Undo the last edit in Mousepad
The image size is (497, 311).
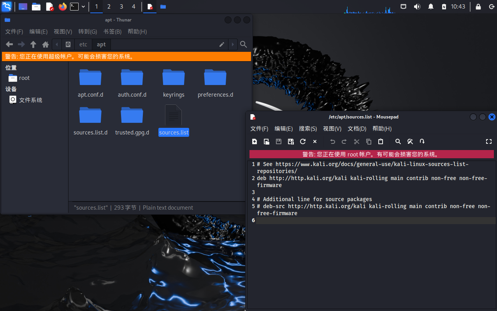click(x=332, y=141)
